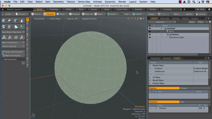Click the Snaps and Precision button
This screenshot has height=119, width=212.
coord(13,52)
